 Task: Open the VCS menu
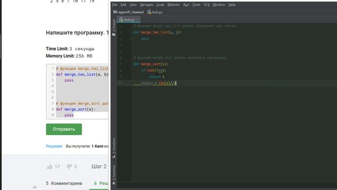[x=206, y=5]
